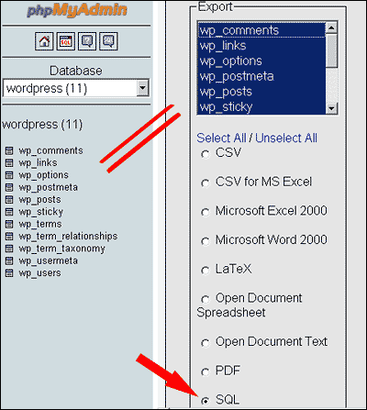Image resolution: width=367 pixels, height=410 pixels.
Task: Open wp_terms table in sidebar
Action: click(x=40, y=224)
